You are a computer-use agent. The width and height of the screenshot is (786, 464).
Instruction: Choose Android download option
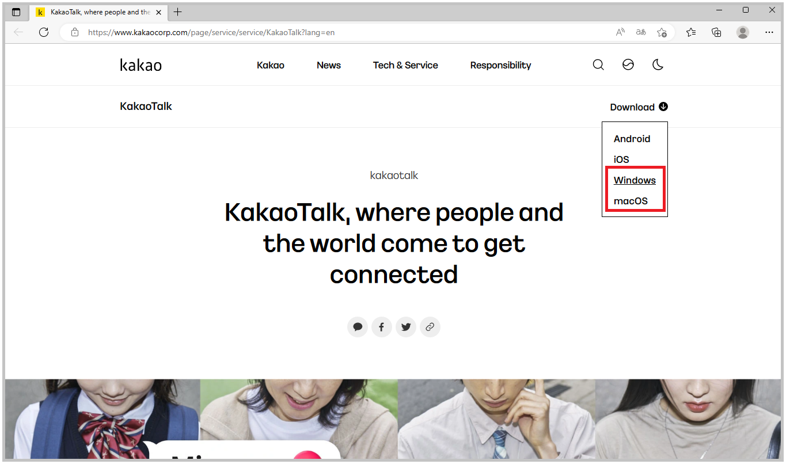click(x=632, y=139)
